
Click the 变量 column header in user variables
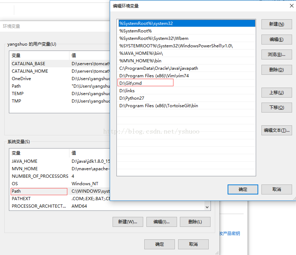coord(39,55)
